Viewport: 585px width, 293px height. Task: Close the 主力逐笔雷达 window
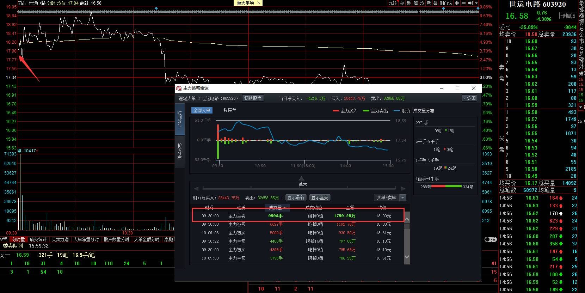474,88
